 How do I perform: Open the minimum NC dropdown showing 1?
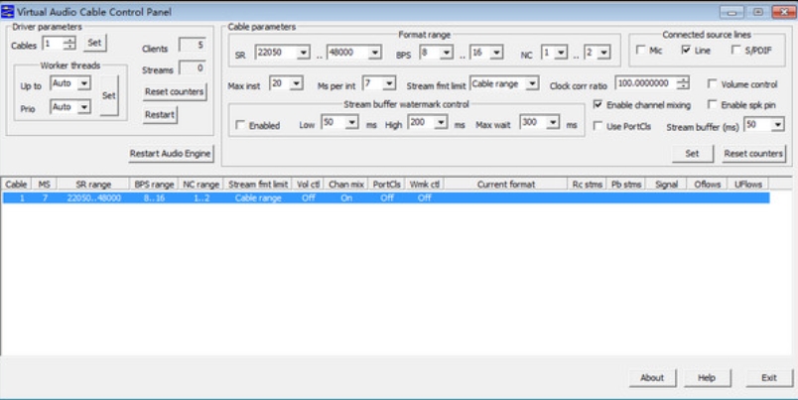click(x=561, y=53)
